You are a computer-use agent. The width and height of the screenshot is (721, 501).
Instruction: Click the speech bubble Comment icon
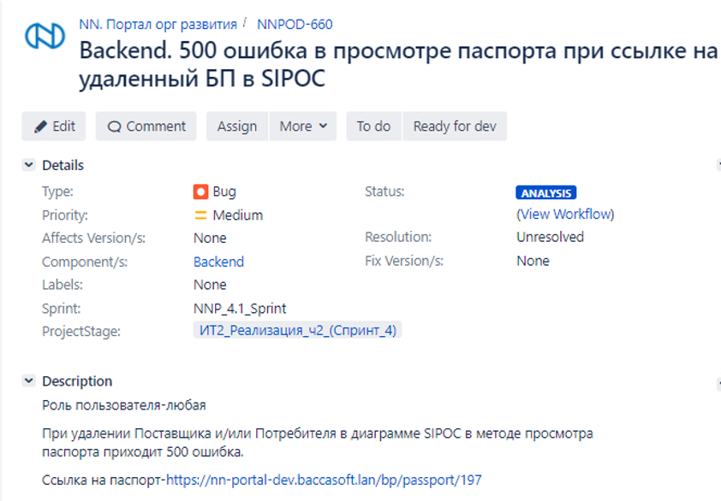point(114,127)
